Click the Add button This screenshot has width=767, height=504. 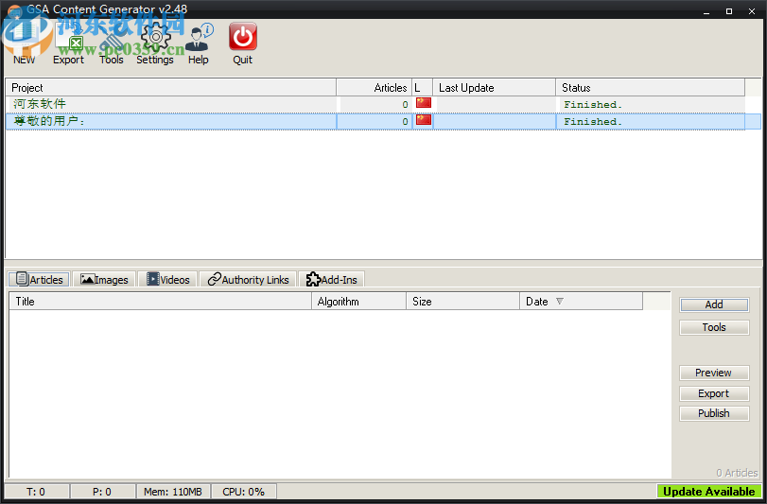714,304
